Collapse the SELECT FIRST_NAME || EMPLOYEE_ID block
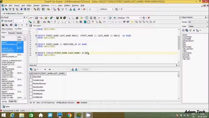This screenshot has width=209, height=118. [x=36, y=44]
